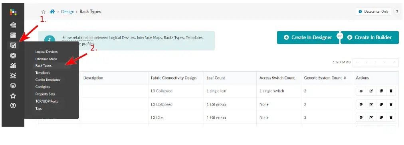The image size is (404, 145).
Task: Follow the Design breadcrumb link
Action: [67, 12]
